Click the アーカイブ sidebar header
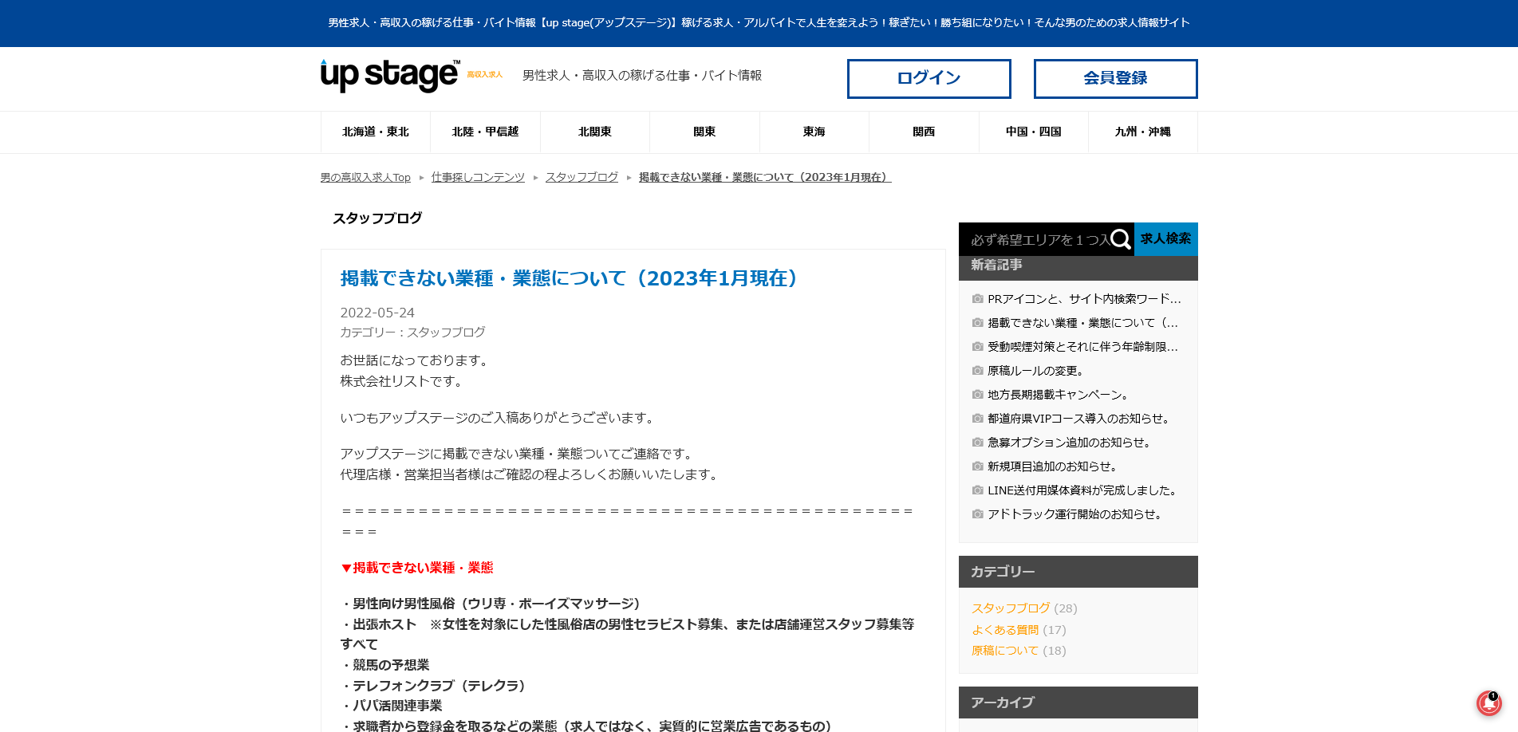The height and width of the screenshot is (732, 1518). coord(1078,702)
